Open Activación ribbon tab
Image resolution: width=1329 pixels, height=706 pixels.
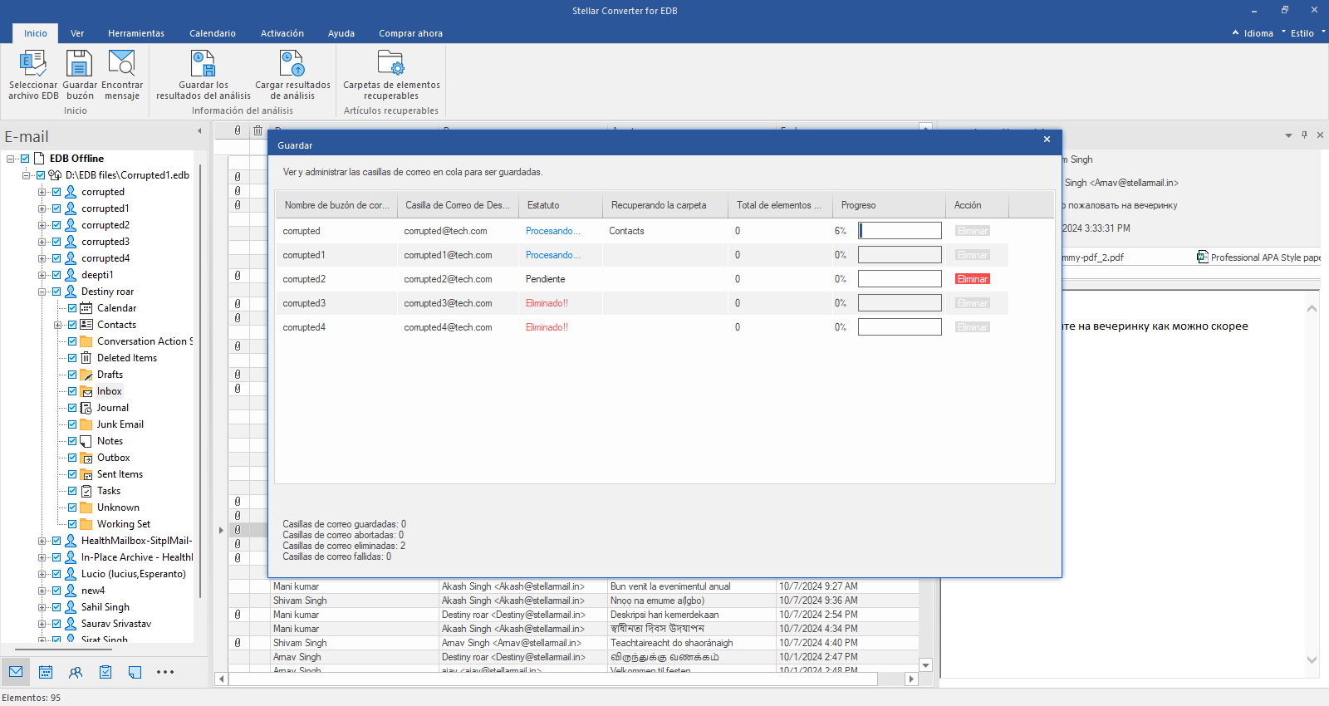click(282, 33)
